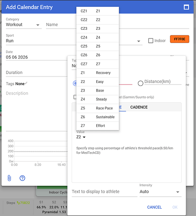This screenshot has height=216, width=196.
Task: Click the pencil icon to edit tags
Action: (x=26, y=83)
